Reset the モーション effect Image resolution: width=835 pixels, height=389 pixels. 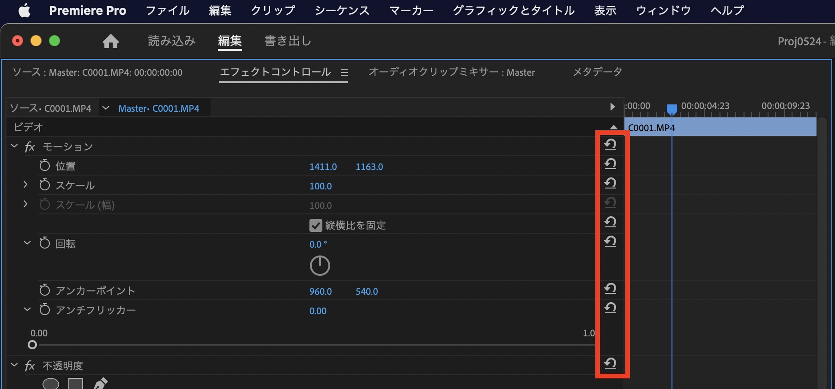[x=611, y=145]
